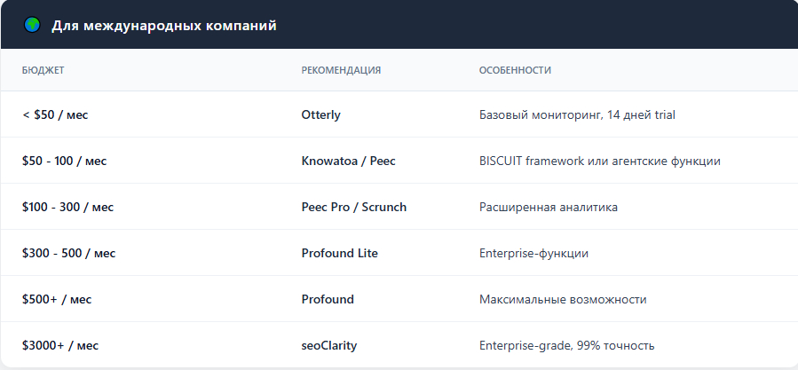
Task: Click the ОСОБЕННОСТИ column header
Action: (x=515, y=70)
